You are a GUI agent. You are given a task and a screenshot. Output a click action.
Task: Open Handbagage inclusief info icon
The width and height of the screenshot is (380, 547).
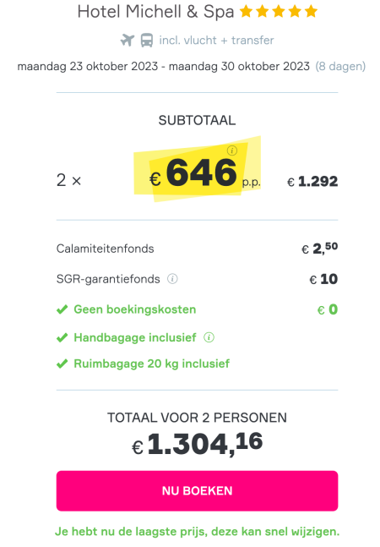pos(209,337)
